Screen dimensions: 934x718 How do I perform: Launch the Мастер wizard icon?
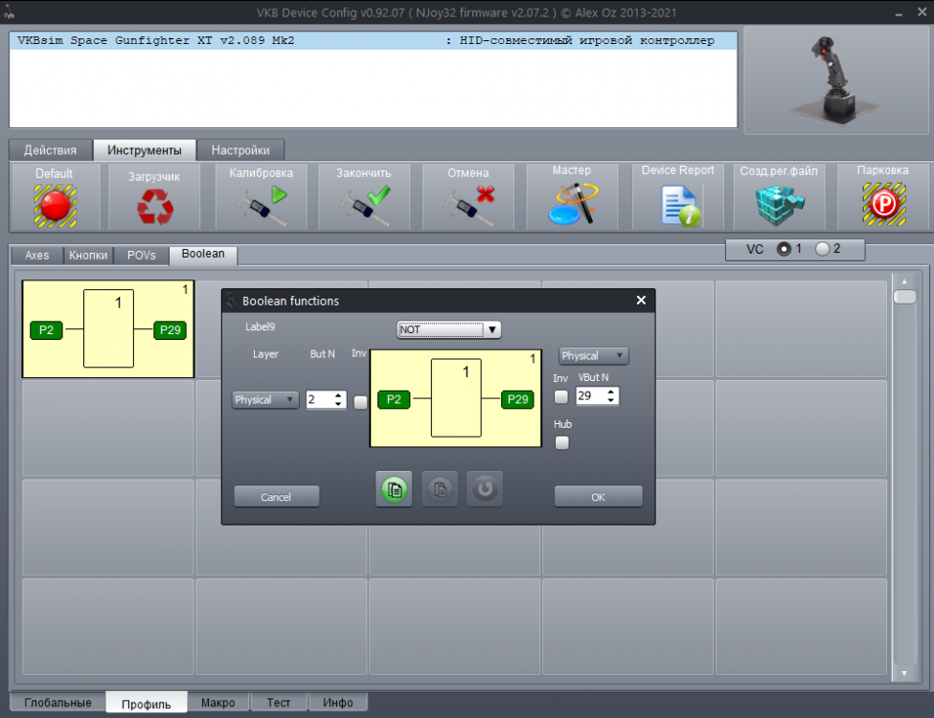point(573,204)
